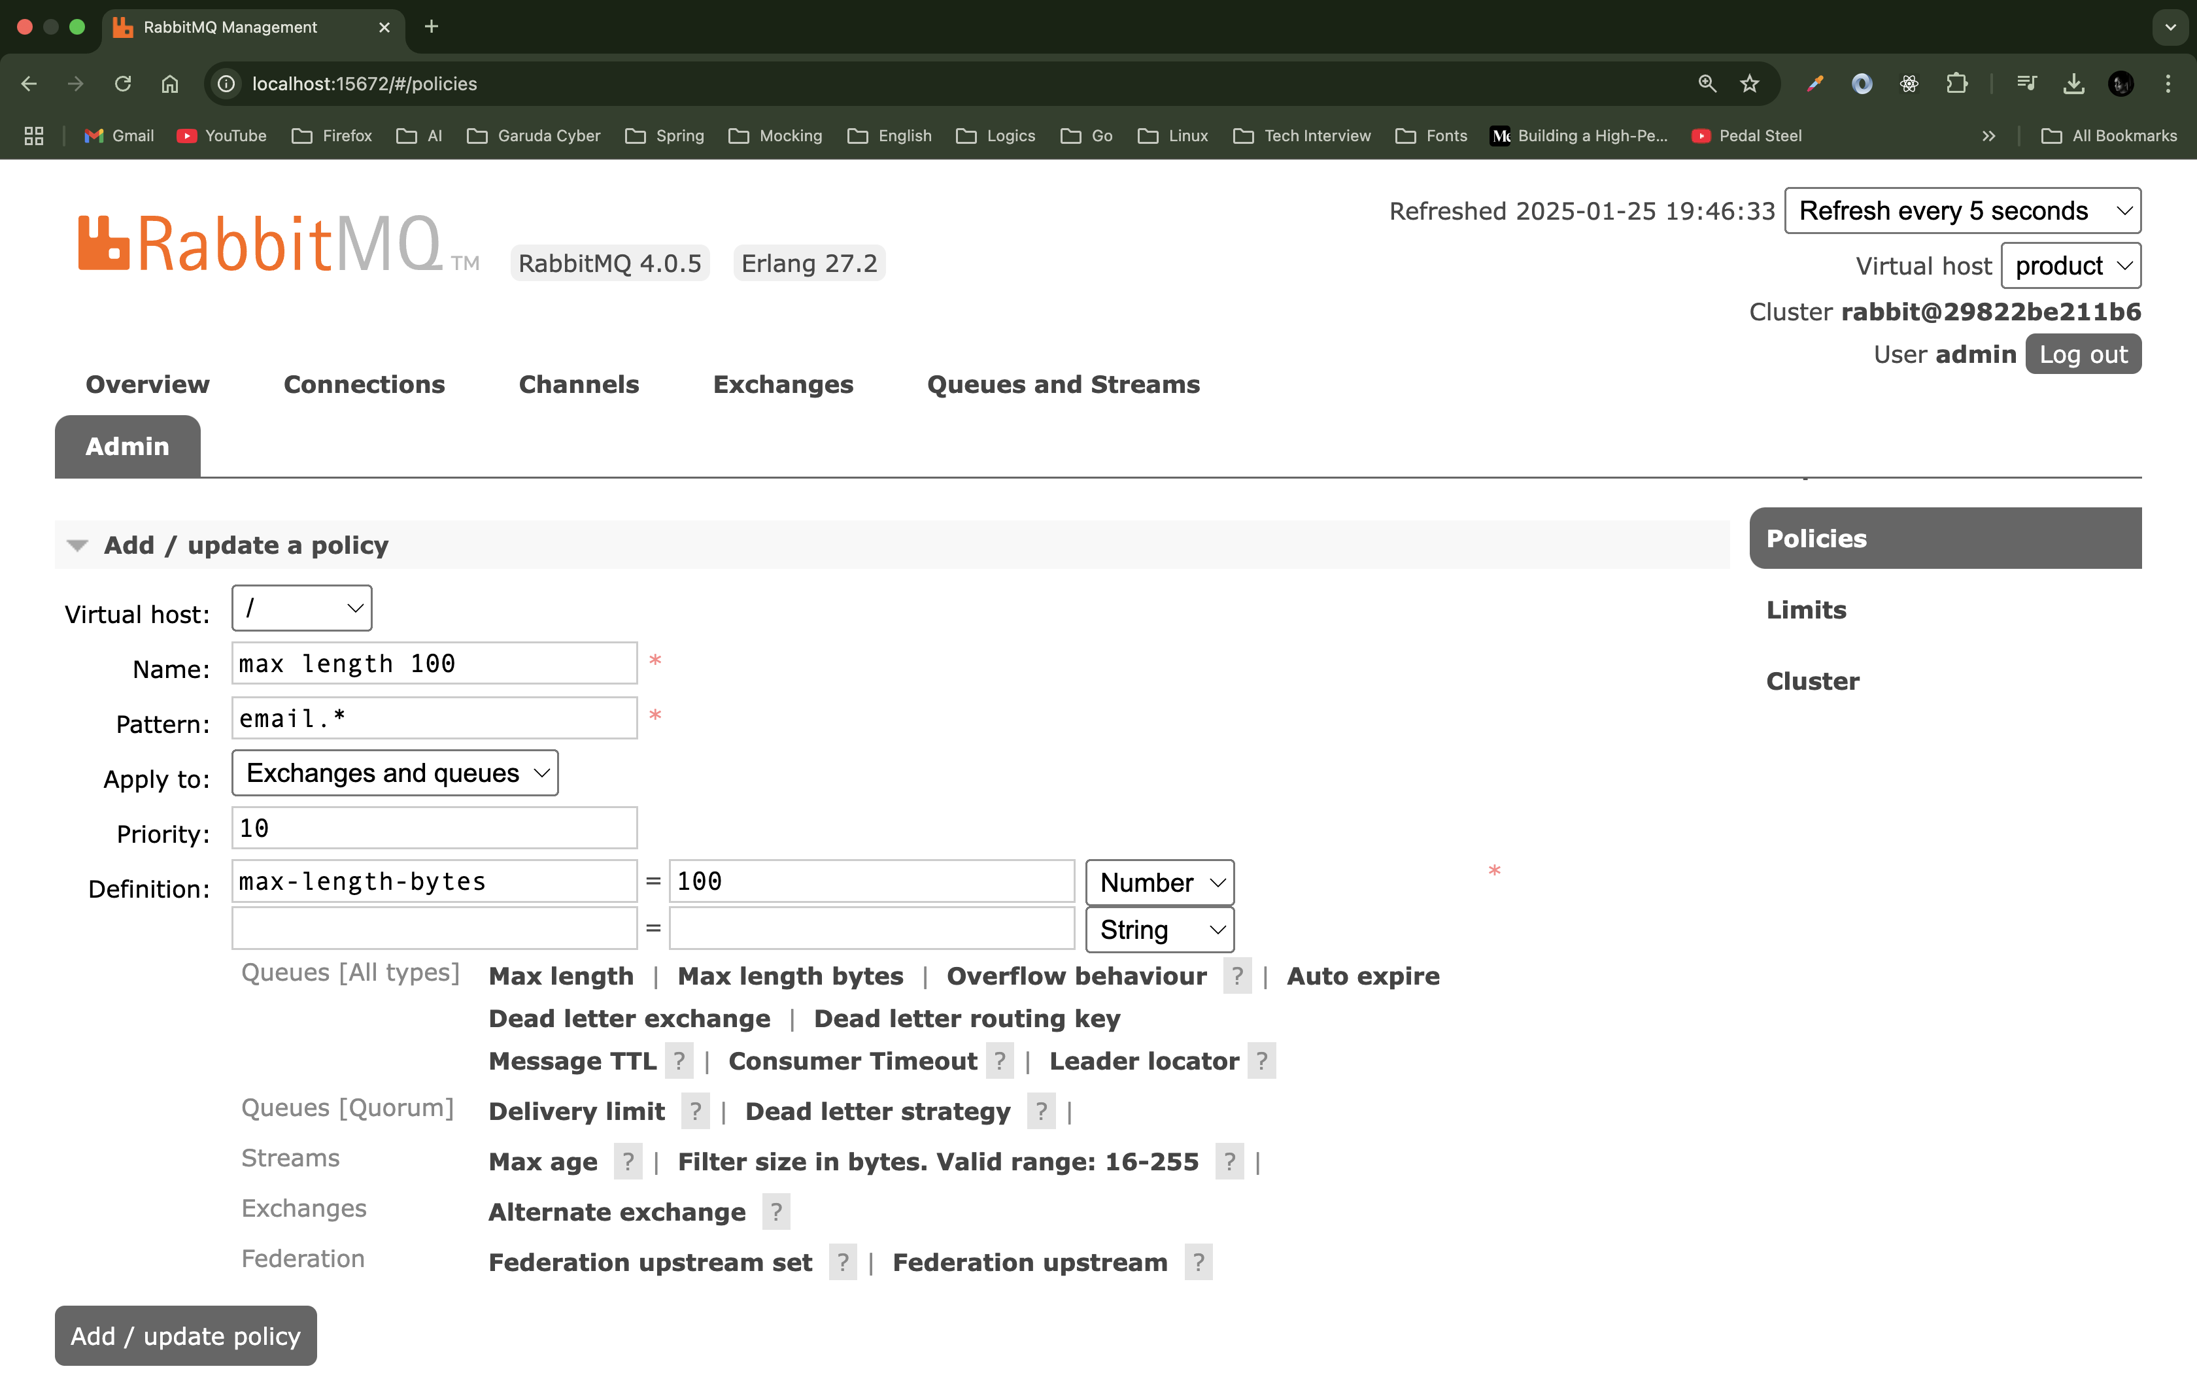Select Policies in the admin sidebar
The width and height of the screenshot is (2197, 1373).
1945,539
